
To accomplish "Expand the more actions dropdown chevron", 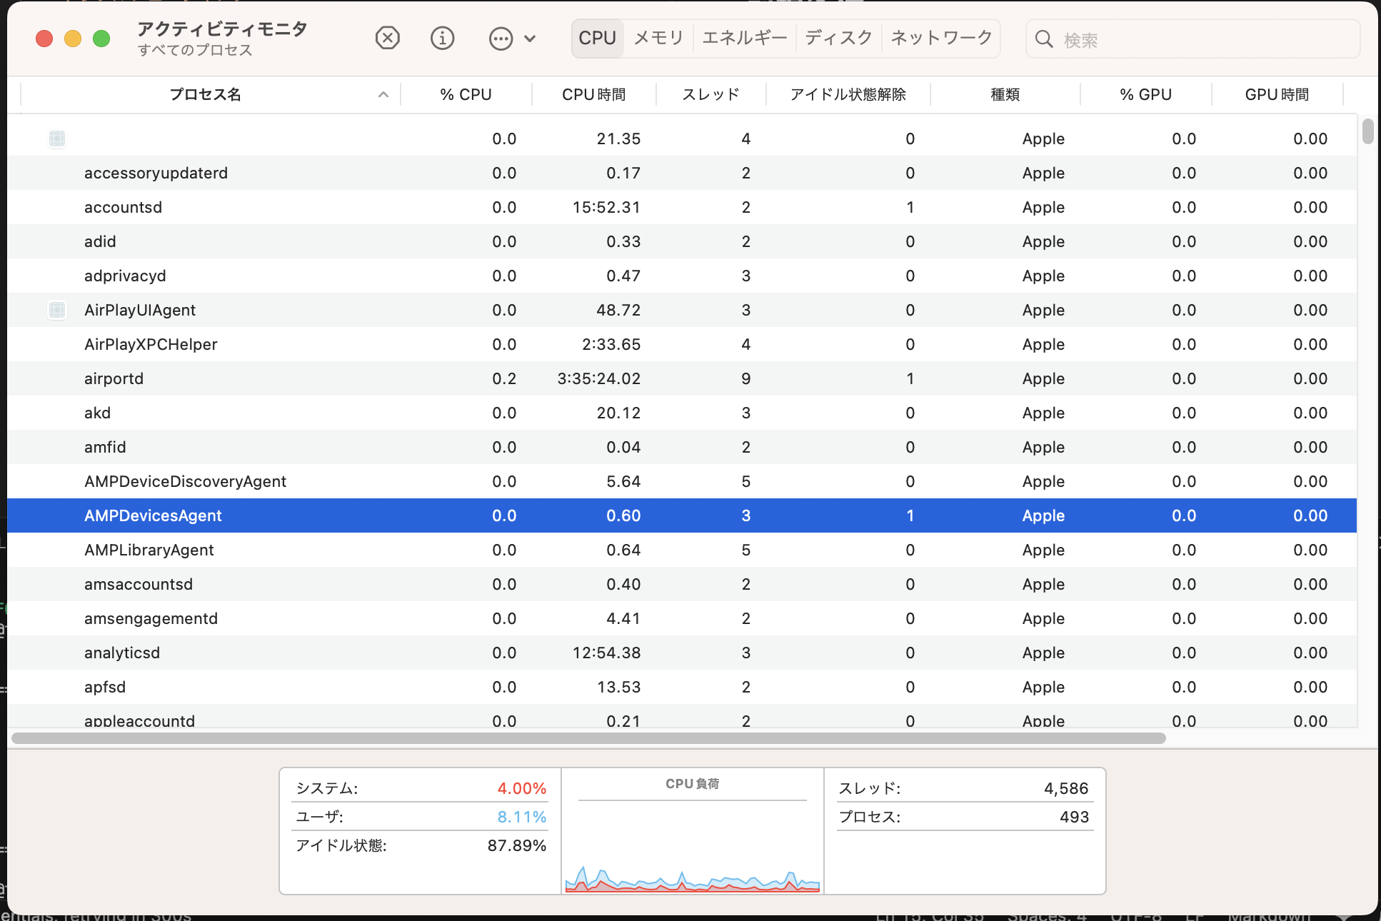I will point(530,39).
